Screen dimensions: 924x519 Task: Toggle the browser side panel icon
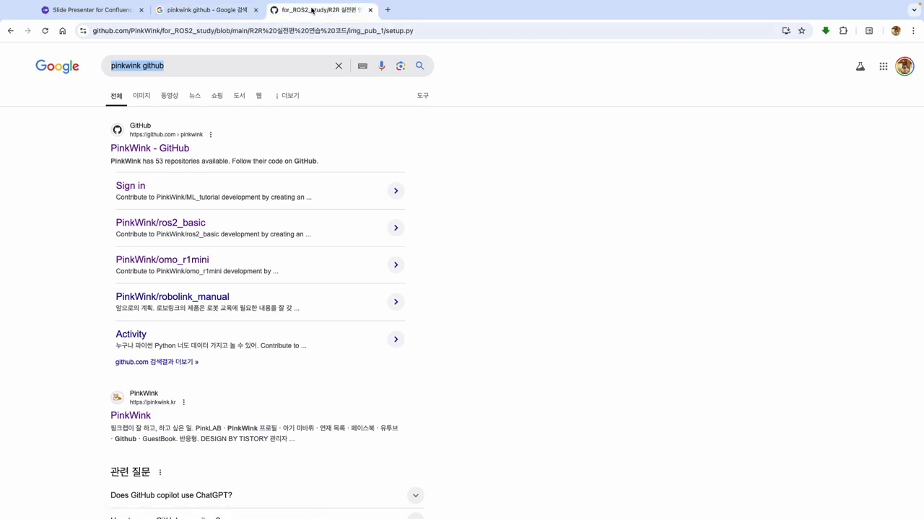(869, 31)
